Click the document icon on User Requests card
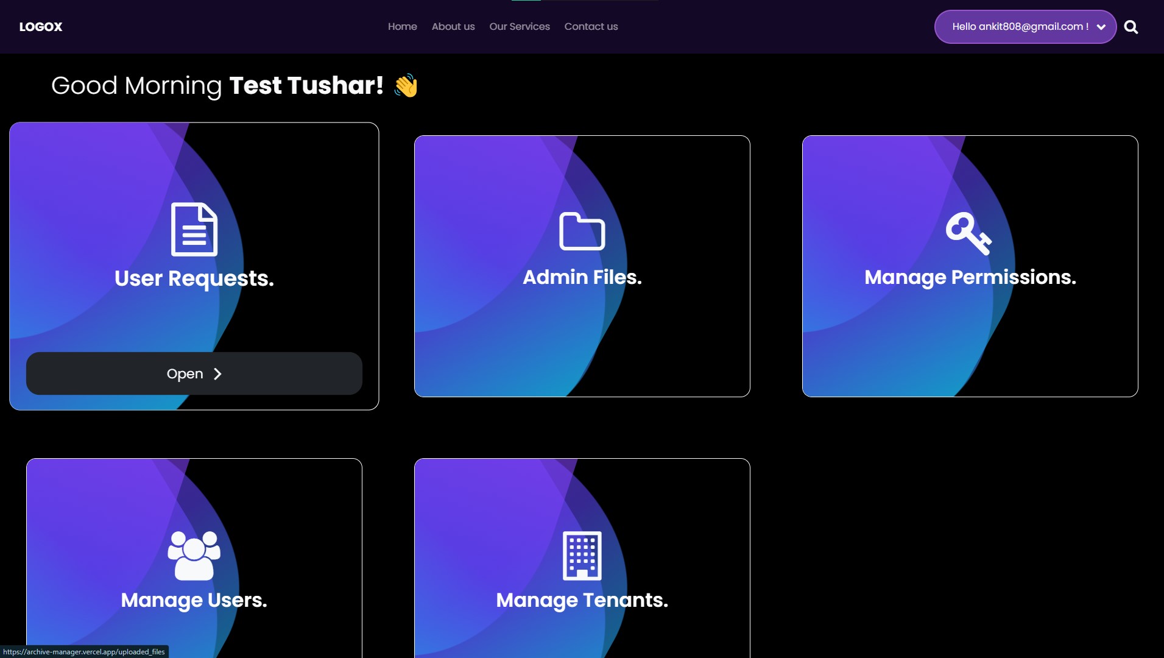Screen dimensions: 1164x658 click(x=194, y=229)
